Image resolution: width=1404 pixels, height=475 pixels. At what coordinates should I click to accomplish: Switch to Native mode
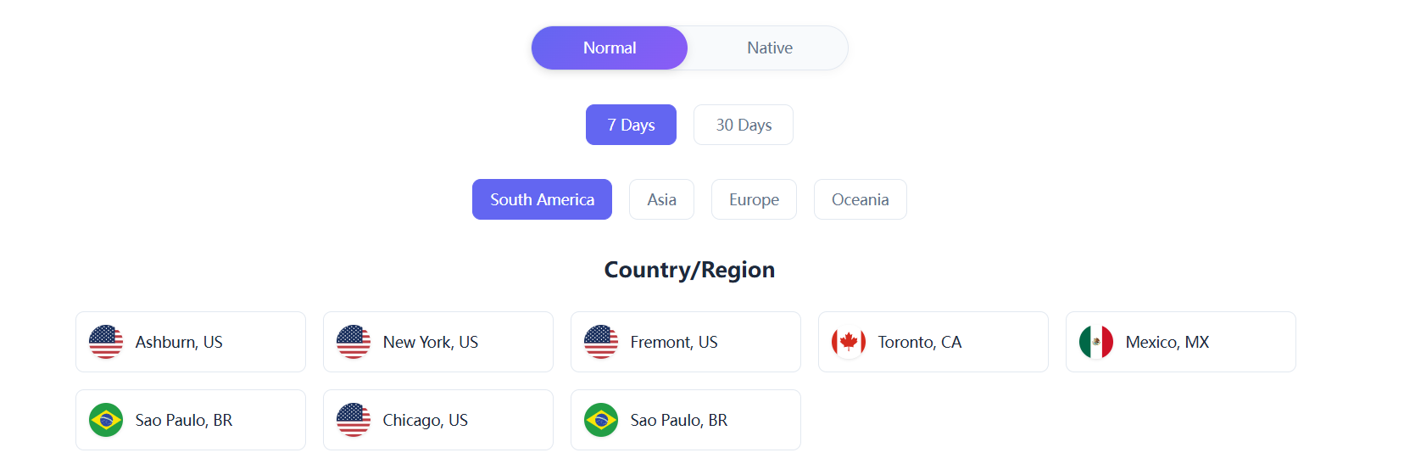[x=769, y=48]
